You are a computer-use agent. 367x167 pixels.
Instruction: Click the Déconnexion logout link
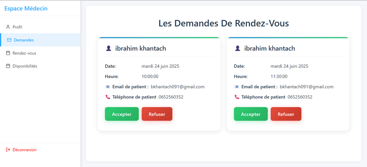tap(24, 150)
